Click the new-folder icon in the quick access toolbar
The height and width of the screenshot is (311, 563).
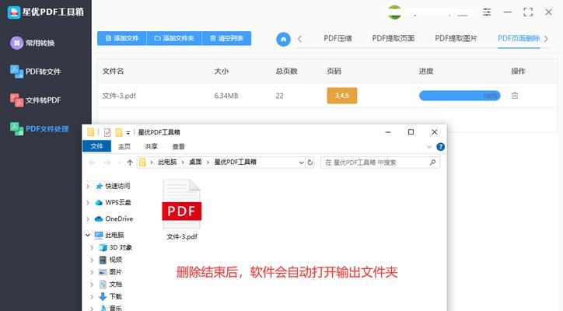pos(119,132)
